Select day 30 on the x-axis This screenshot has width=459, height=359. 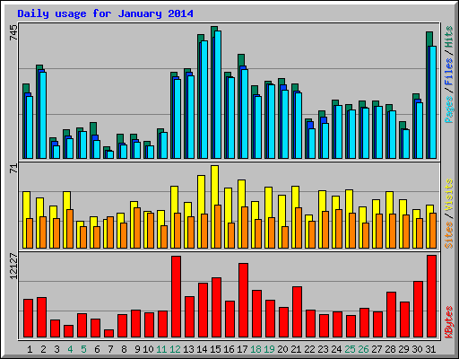417,349
